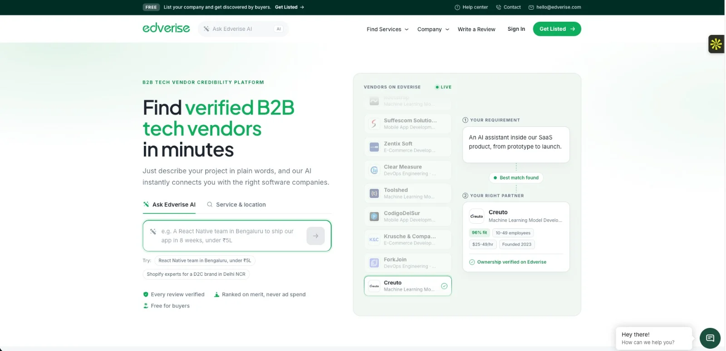This screenshot has height=351, width=726.
Task: Click the FREE badge in top banner
Action: click(x=151, y=7)
